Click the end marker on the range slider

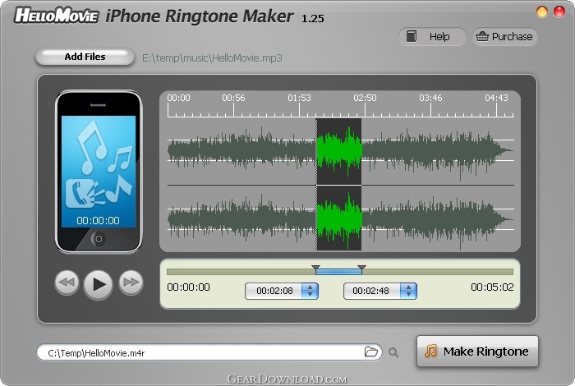[x=361, y=268]
